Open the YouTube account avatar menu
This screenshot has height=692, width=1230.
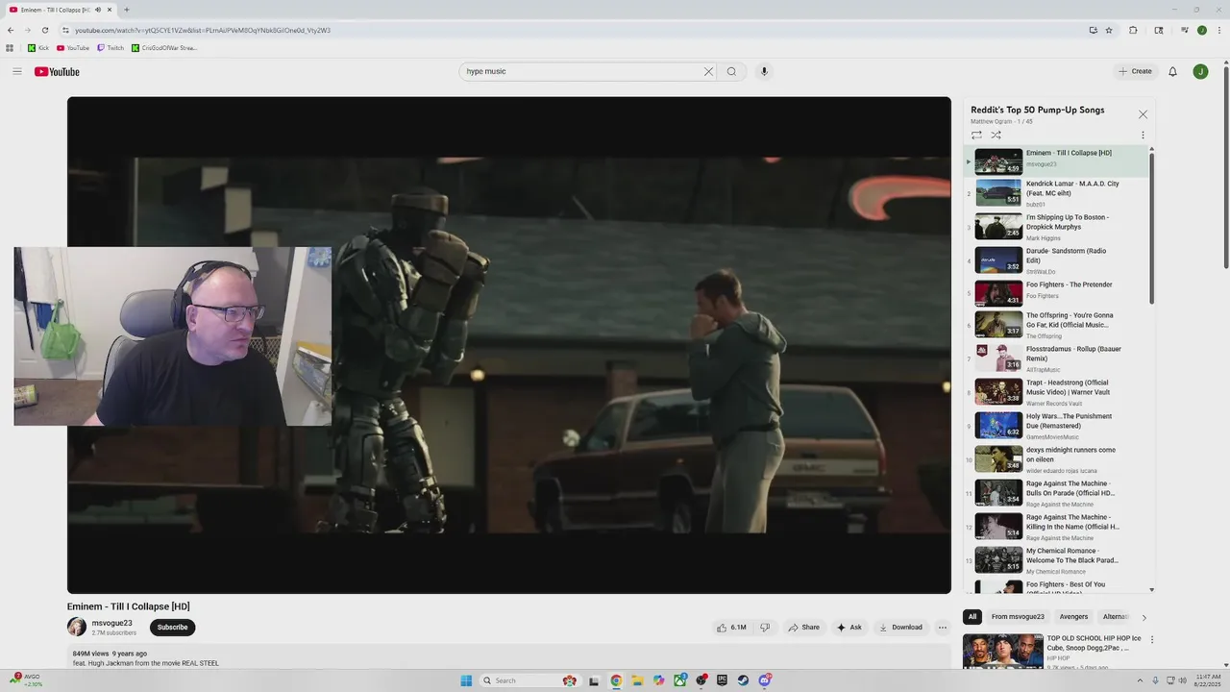[x=1200, y=71]
